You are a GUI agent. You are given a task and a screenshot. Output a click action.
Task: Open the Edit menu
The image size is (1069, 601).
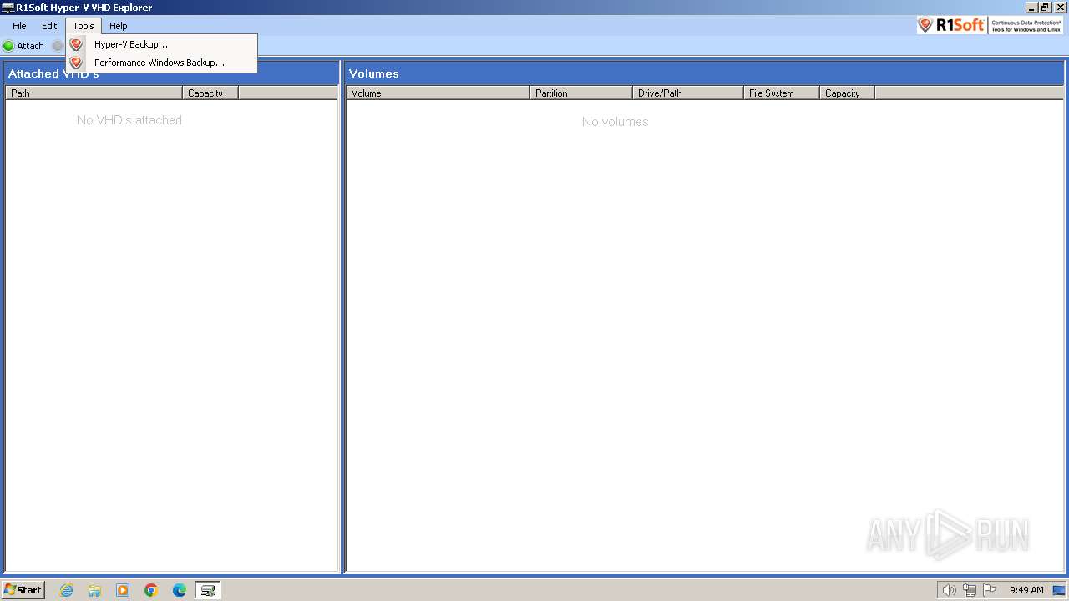coord(49,26)
